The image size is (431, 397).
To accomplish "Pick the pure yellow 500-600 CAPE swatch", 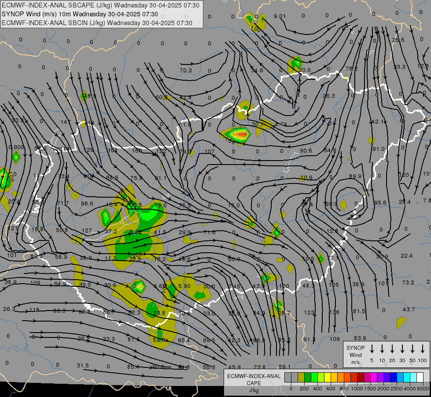I will [328, 378].
